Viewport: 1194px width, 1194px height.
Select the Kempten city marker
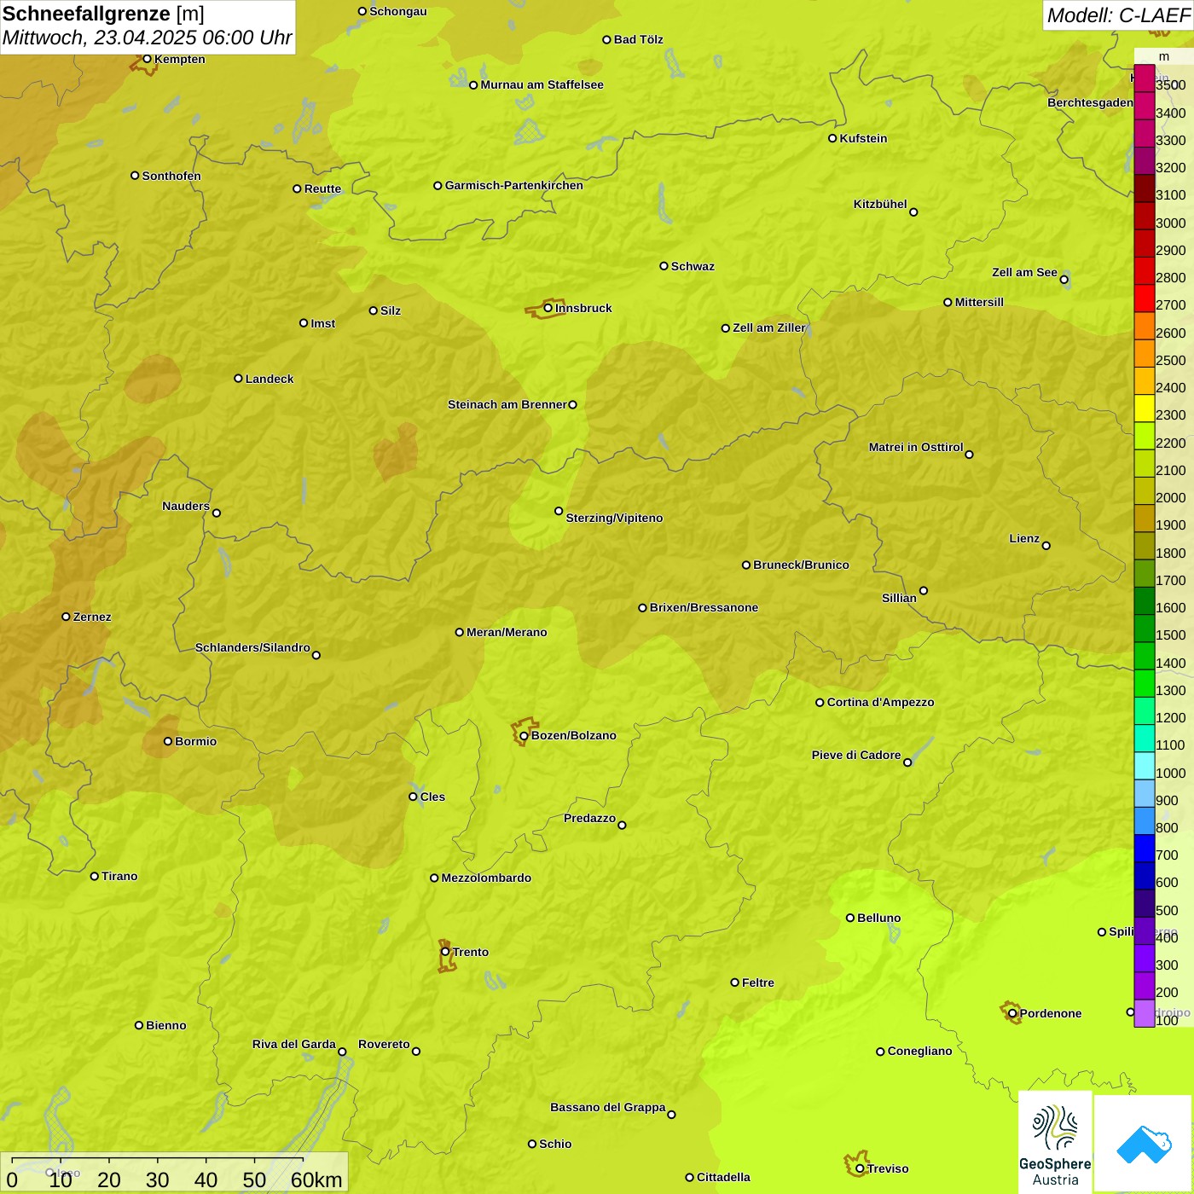(148, 59)
